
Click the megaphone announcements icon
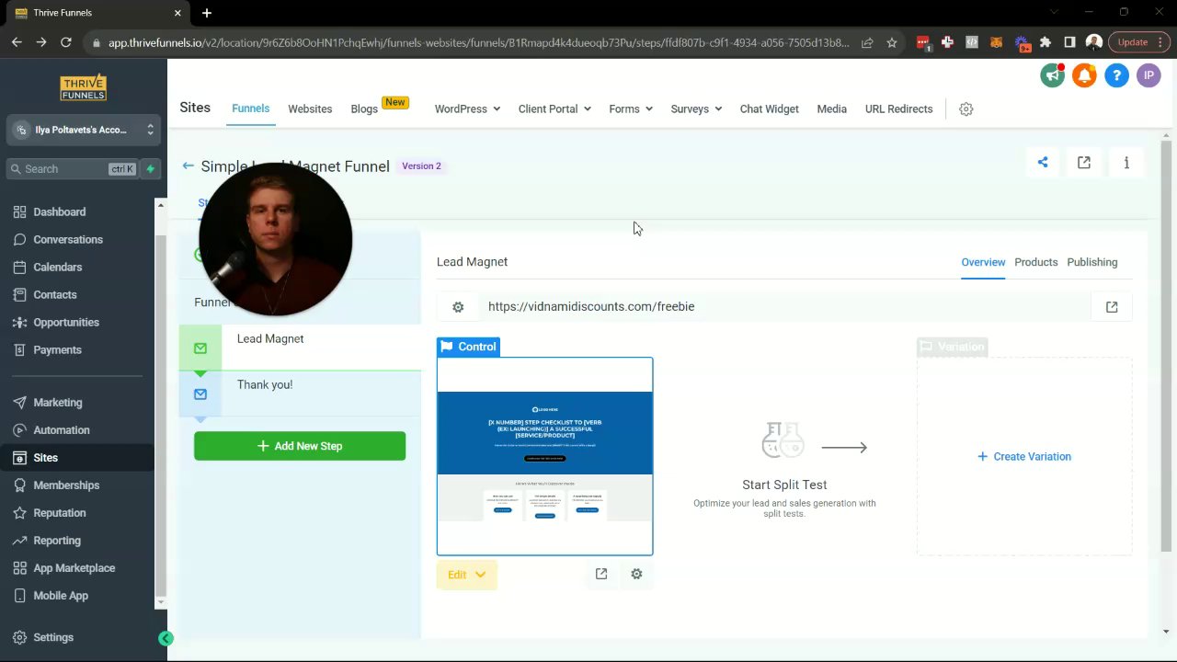coord(1053,75)
